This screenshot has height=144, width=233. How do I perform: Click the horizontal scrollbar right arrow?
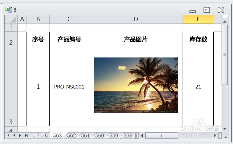point(215,136)
